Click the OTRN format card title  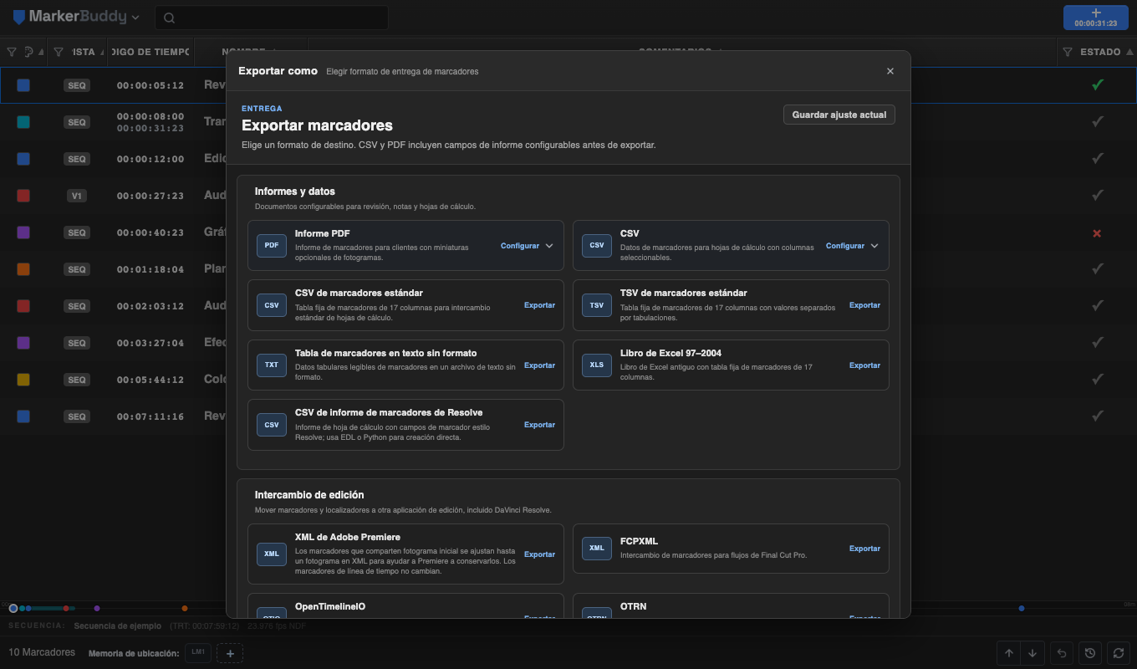[633, 606]
